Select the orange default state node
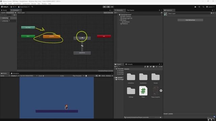This screenshot has width=216, height=121. click(52, 36)
